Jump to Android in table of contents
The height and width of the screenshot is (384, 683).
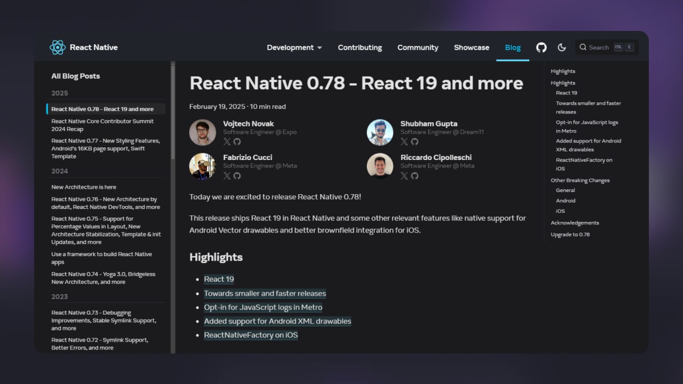coord(566,201)
